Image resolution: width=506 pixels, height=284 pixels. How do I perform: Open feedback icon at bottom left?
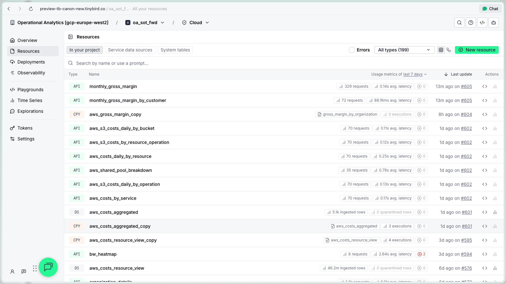[x=24, y=272]
